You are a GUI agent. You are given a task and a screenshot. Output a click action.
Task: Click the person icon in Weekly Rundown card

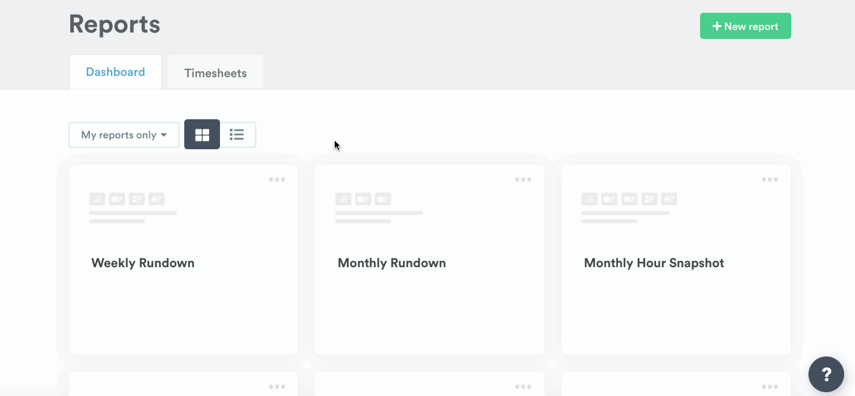click(x=136, y=199)
